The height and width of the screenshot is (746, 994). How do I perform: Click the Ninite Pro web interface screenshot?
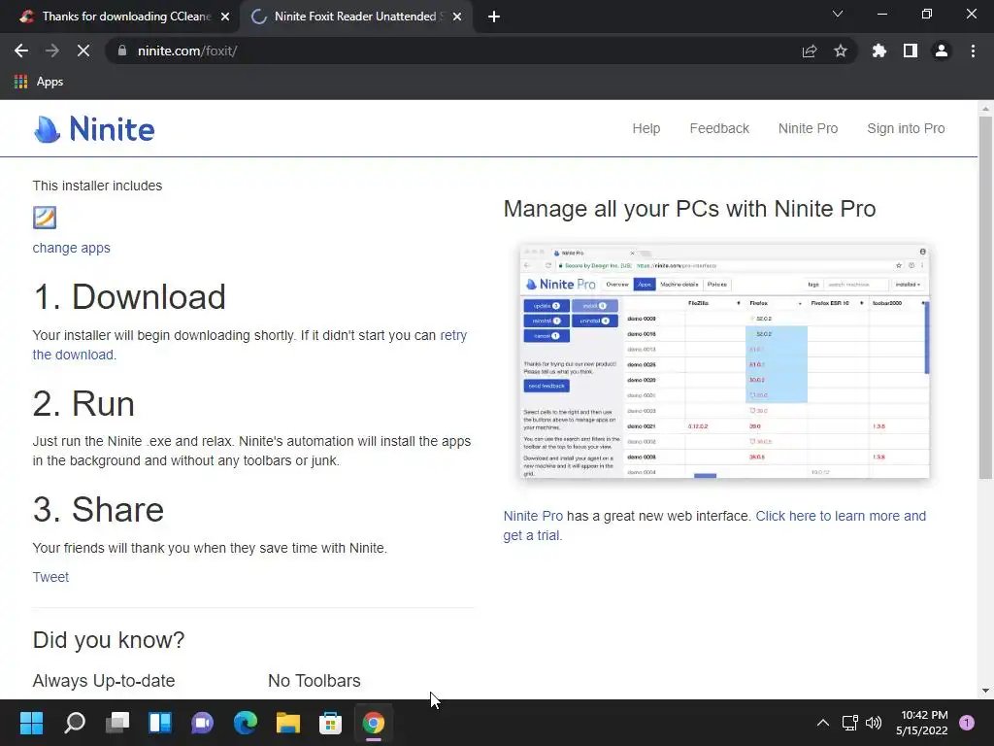point(724,361)
